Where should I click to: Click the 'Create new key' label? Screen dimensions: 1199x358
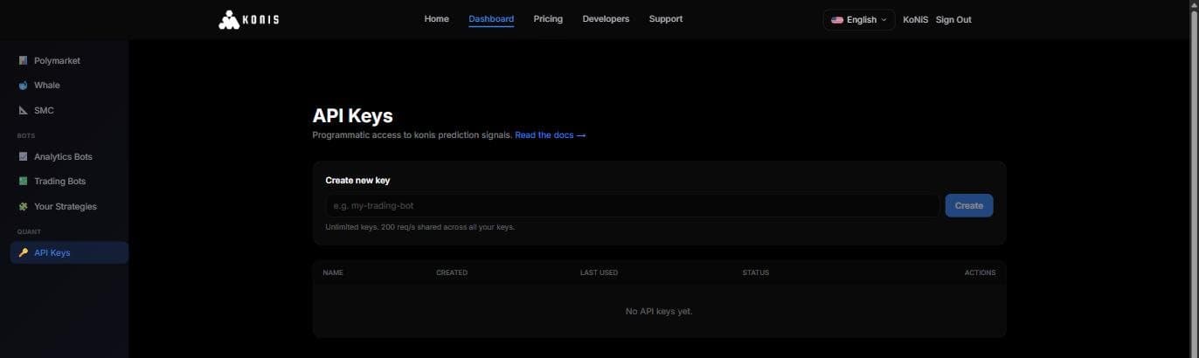(357, 180)
